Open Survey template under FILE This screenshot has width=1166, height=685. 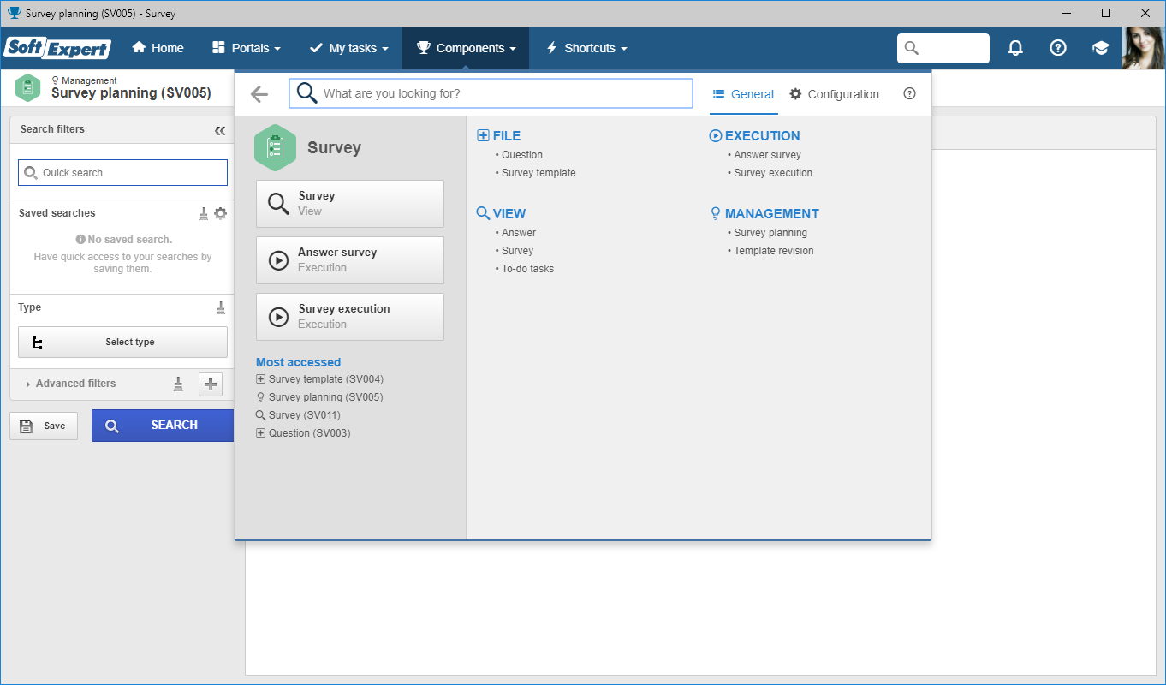538,173
